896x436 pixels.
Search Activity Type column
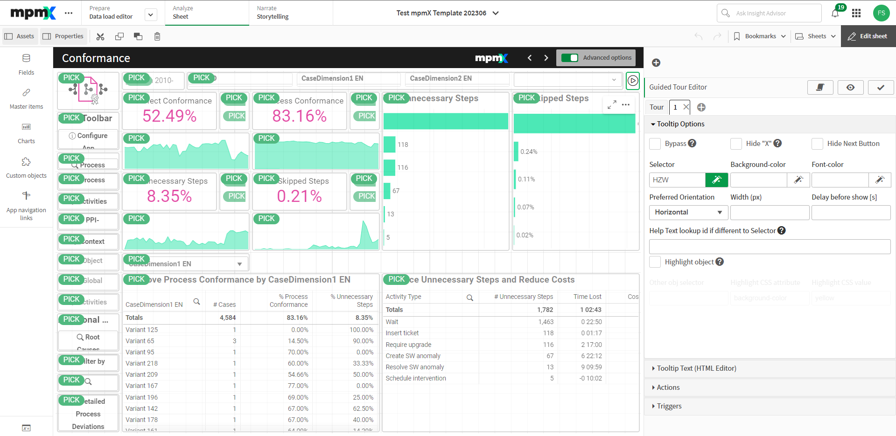coord(470,298)
